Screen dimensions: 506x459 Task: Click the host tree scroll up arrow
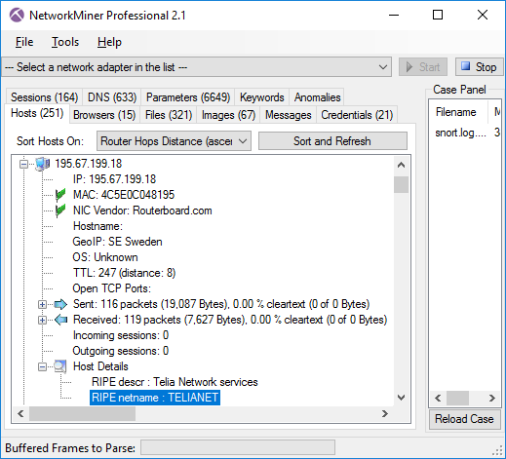(401, 165)
